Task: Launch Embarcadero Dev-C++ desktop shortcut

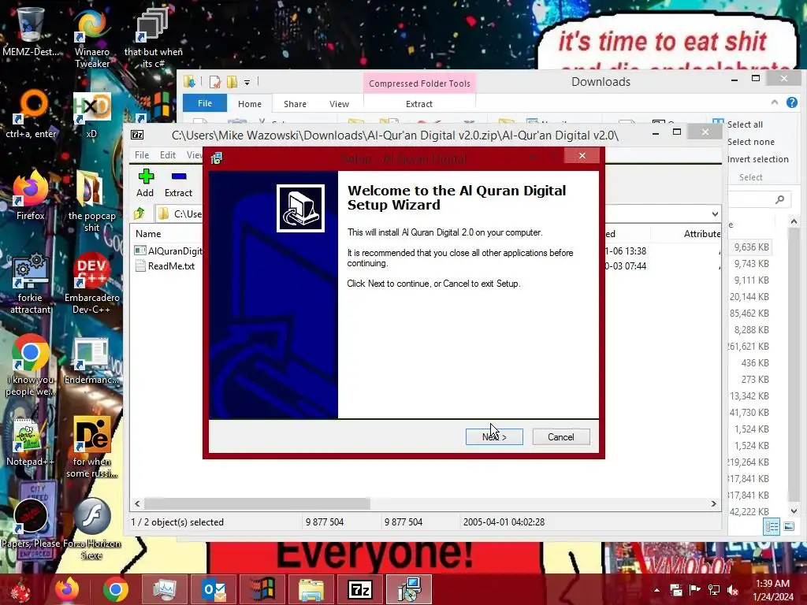Action: tap(91, 284)
